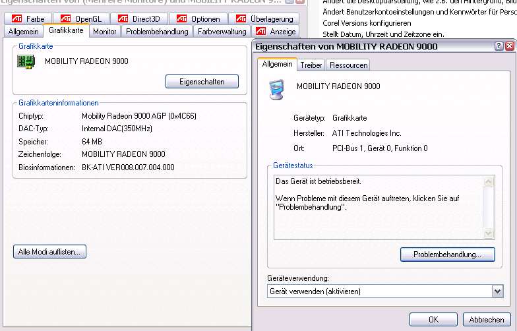517x331 pixels.
Task: Click the ATI logo on Anzeige tab
Action: click(261, 32)
